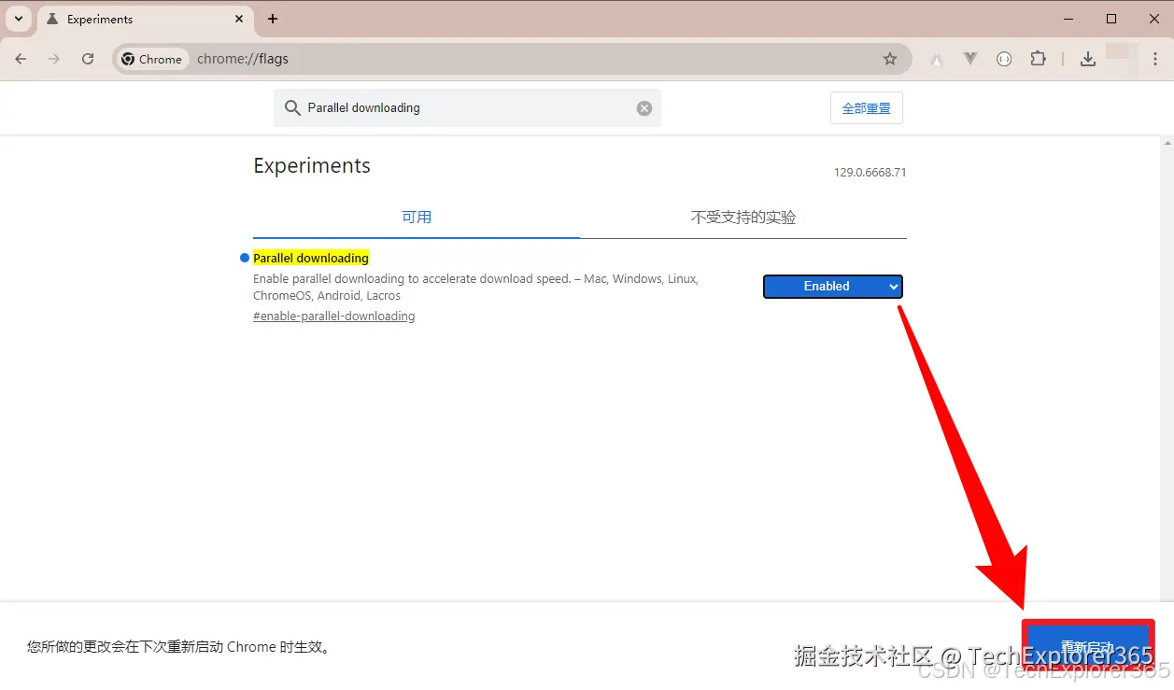The height and width of the screenshot is (690, 1174).
Task: Bookmark this page with the star icon
Action: point(890,59)
